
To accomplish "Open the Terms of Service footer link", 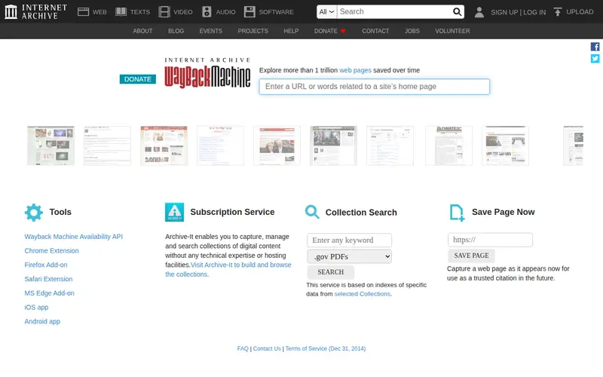I will point(326,348).
